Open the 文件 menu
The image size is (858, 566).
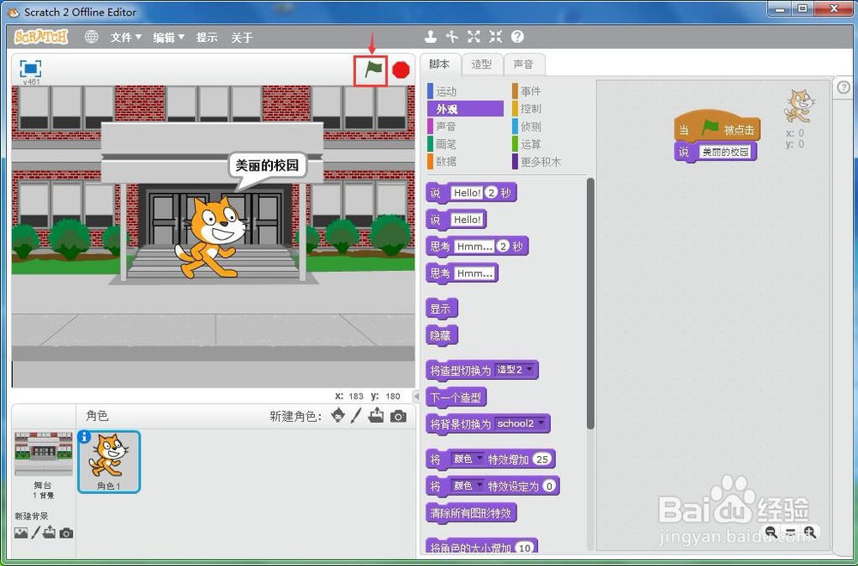tap(125, 37)
